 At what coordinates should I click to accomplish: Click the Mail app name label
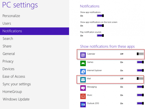pos(89,79)
